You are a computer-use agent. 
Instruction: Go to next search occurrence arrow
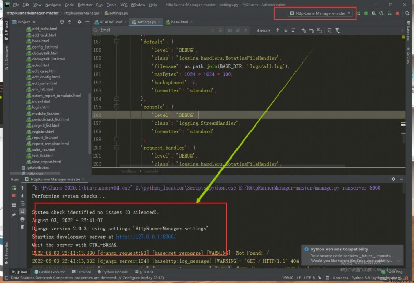pyautogui.click(x=286, y=30)
